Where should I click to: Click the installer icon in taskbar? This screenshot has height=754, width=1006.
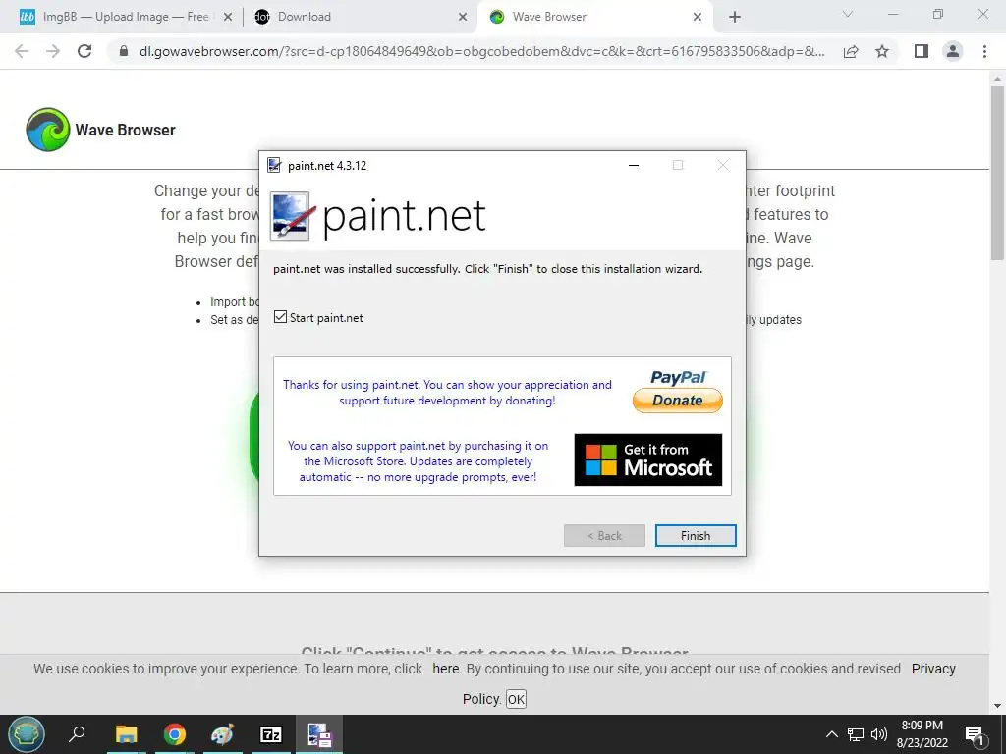319,734
